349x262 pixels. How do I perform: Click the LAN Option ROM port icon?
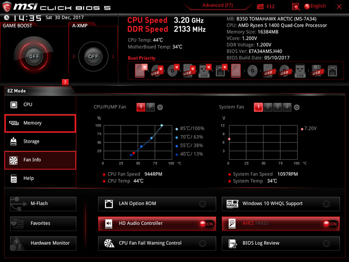[109, 204]
